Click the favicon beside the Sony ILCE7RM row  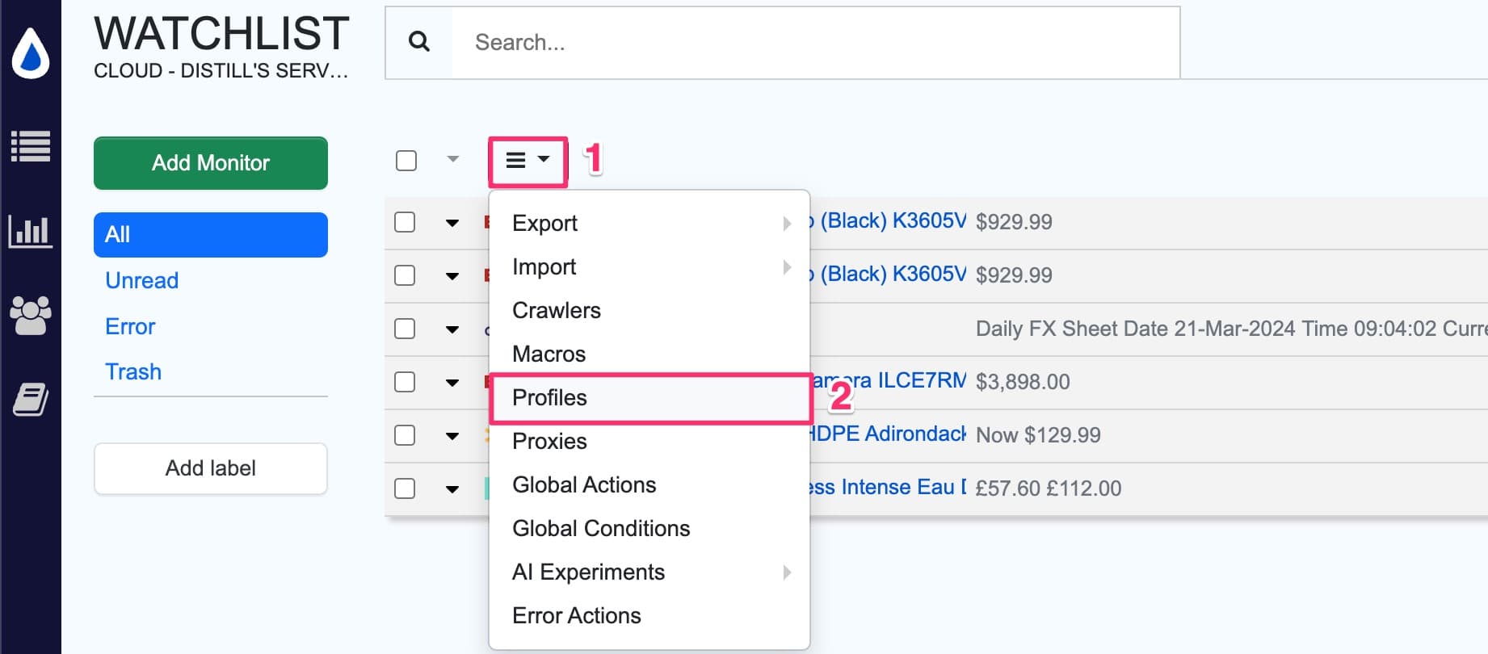485,381
